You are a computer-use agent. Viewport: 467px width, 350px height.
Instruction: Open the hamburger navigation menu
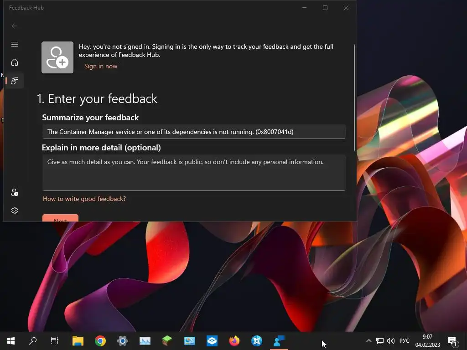click(x=15, y=44)
